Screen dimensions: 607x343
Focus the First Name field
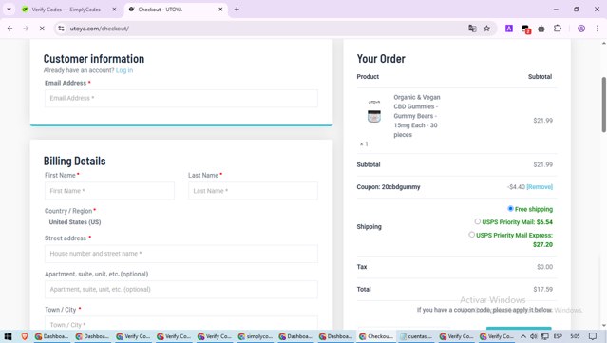coord(109,191)
